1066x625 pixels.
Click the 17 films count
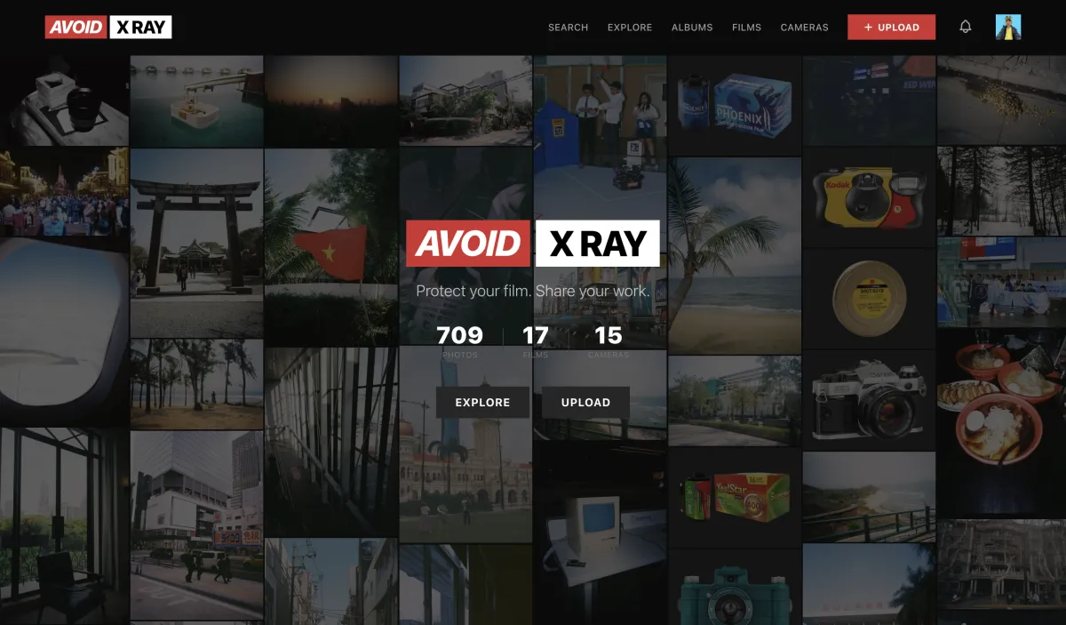536,341
